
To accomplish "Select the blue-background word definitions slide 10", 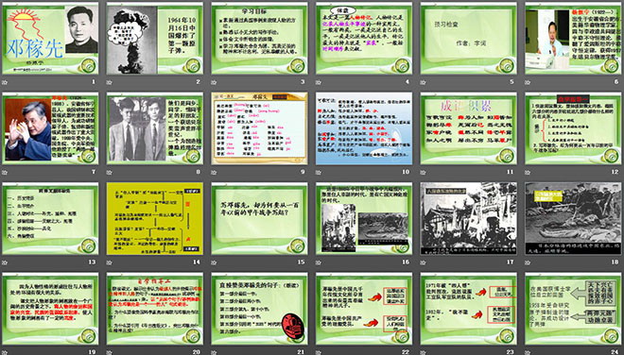I will 364,128.
